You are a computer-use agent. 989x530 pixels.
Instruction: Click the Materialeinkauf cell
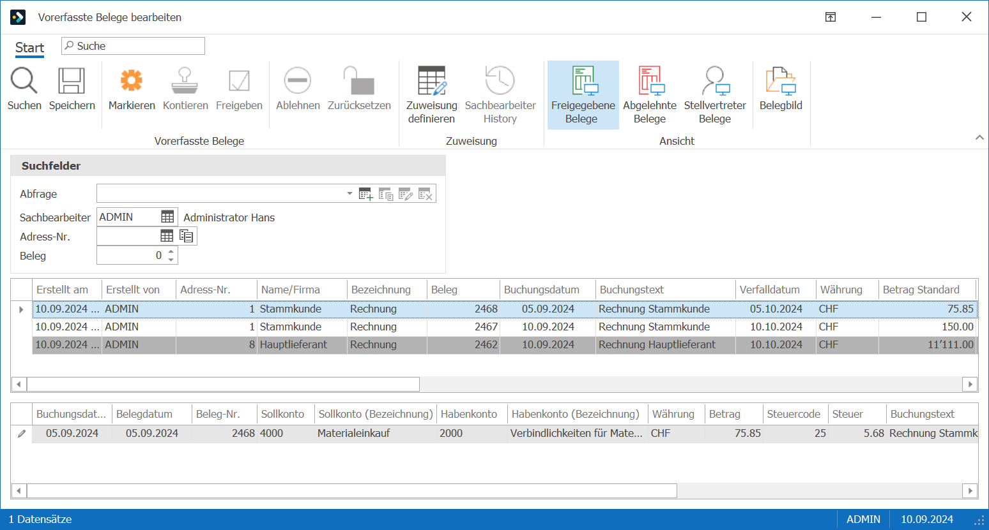coord(374,433)
